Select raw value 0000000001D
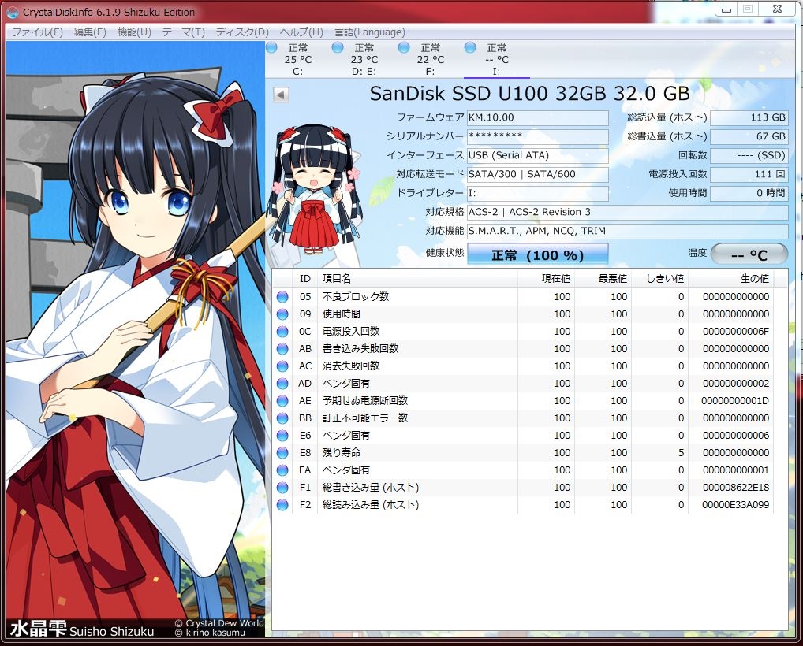The width and height of the screenshot is (803, 646). [x=735, y=401]
